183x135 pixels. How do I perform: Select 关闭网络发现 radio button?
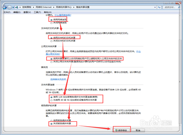click(52, 23)
